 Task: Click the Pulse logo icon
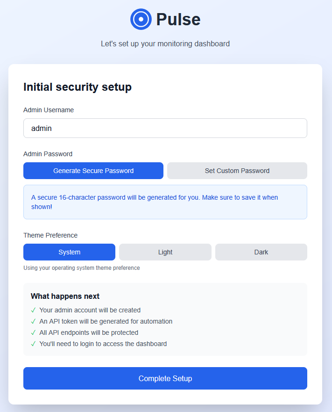tap(141, 19)
